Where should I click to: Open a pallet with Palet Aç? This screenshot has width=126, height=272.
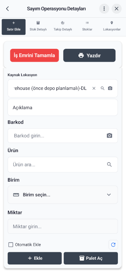tap(91, 258)
